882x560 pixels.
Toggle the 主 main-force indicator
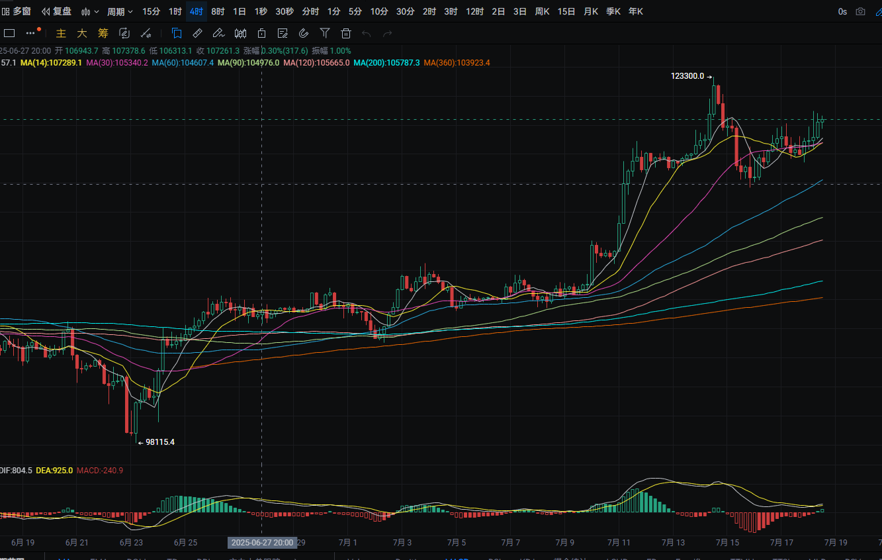pyautogui.click(x=61, y=33)
